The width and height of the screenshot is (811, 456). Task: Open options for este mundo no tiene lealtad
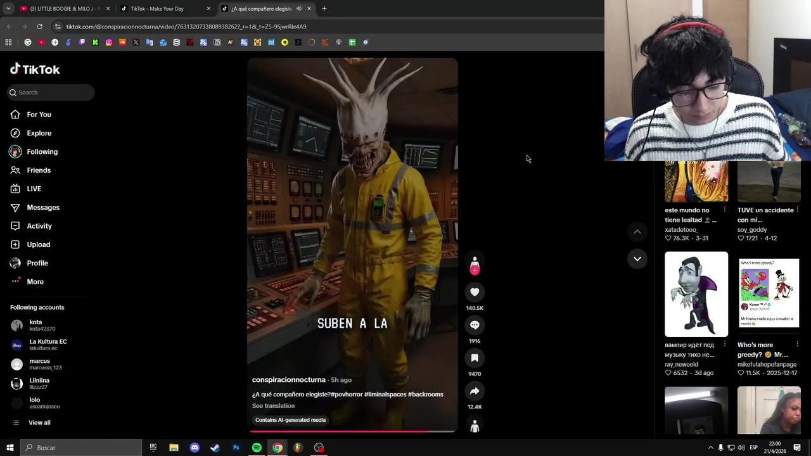[725, 210]
